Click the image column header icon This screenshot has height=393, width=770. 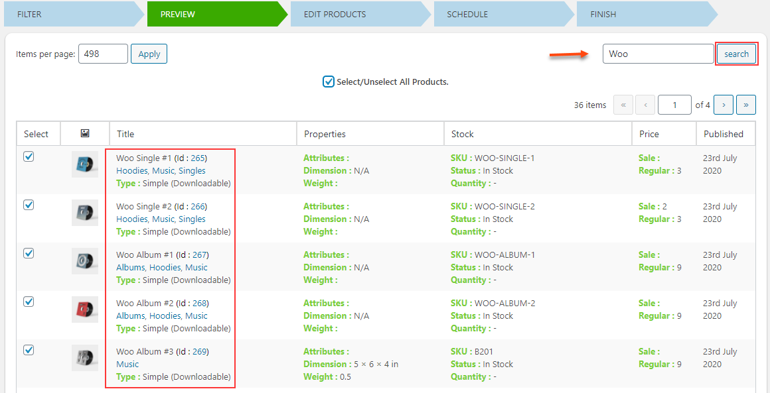[x=85, y=133]
